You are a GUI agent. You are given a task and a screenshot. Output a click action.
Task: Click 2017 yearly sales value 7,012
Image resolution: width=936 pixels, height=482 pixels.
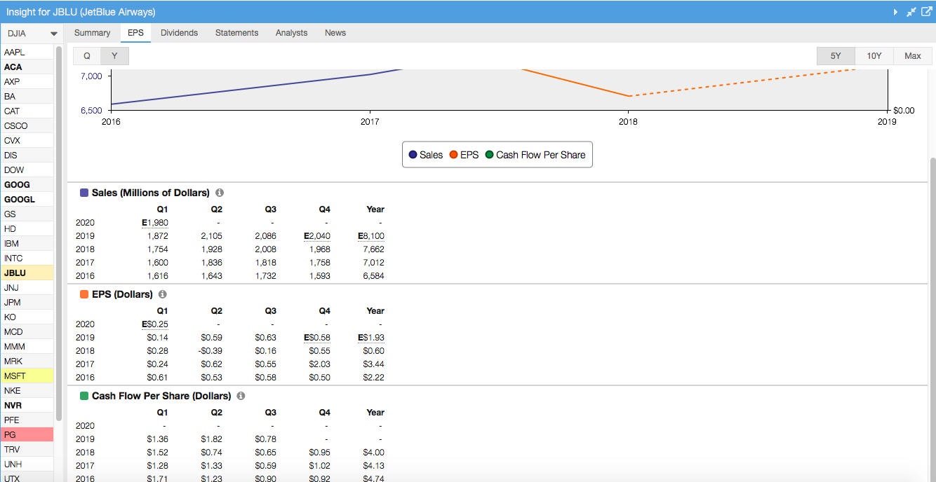pyautogui.click(x=373, y=263)
